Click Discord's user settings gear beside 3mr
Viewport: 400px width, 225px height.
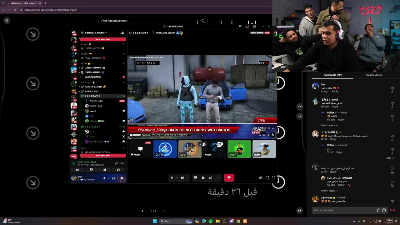pos(122,178)
